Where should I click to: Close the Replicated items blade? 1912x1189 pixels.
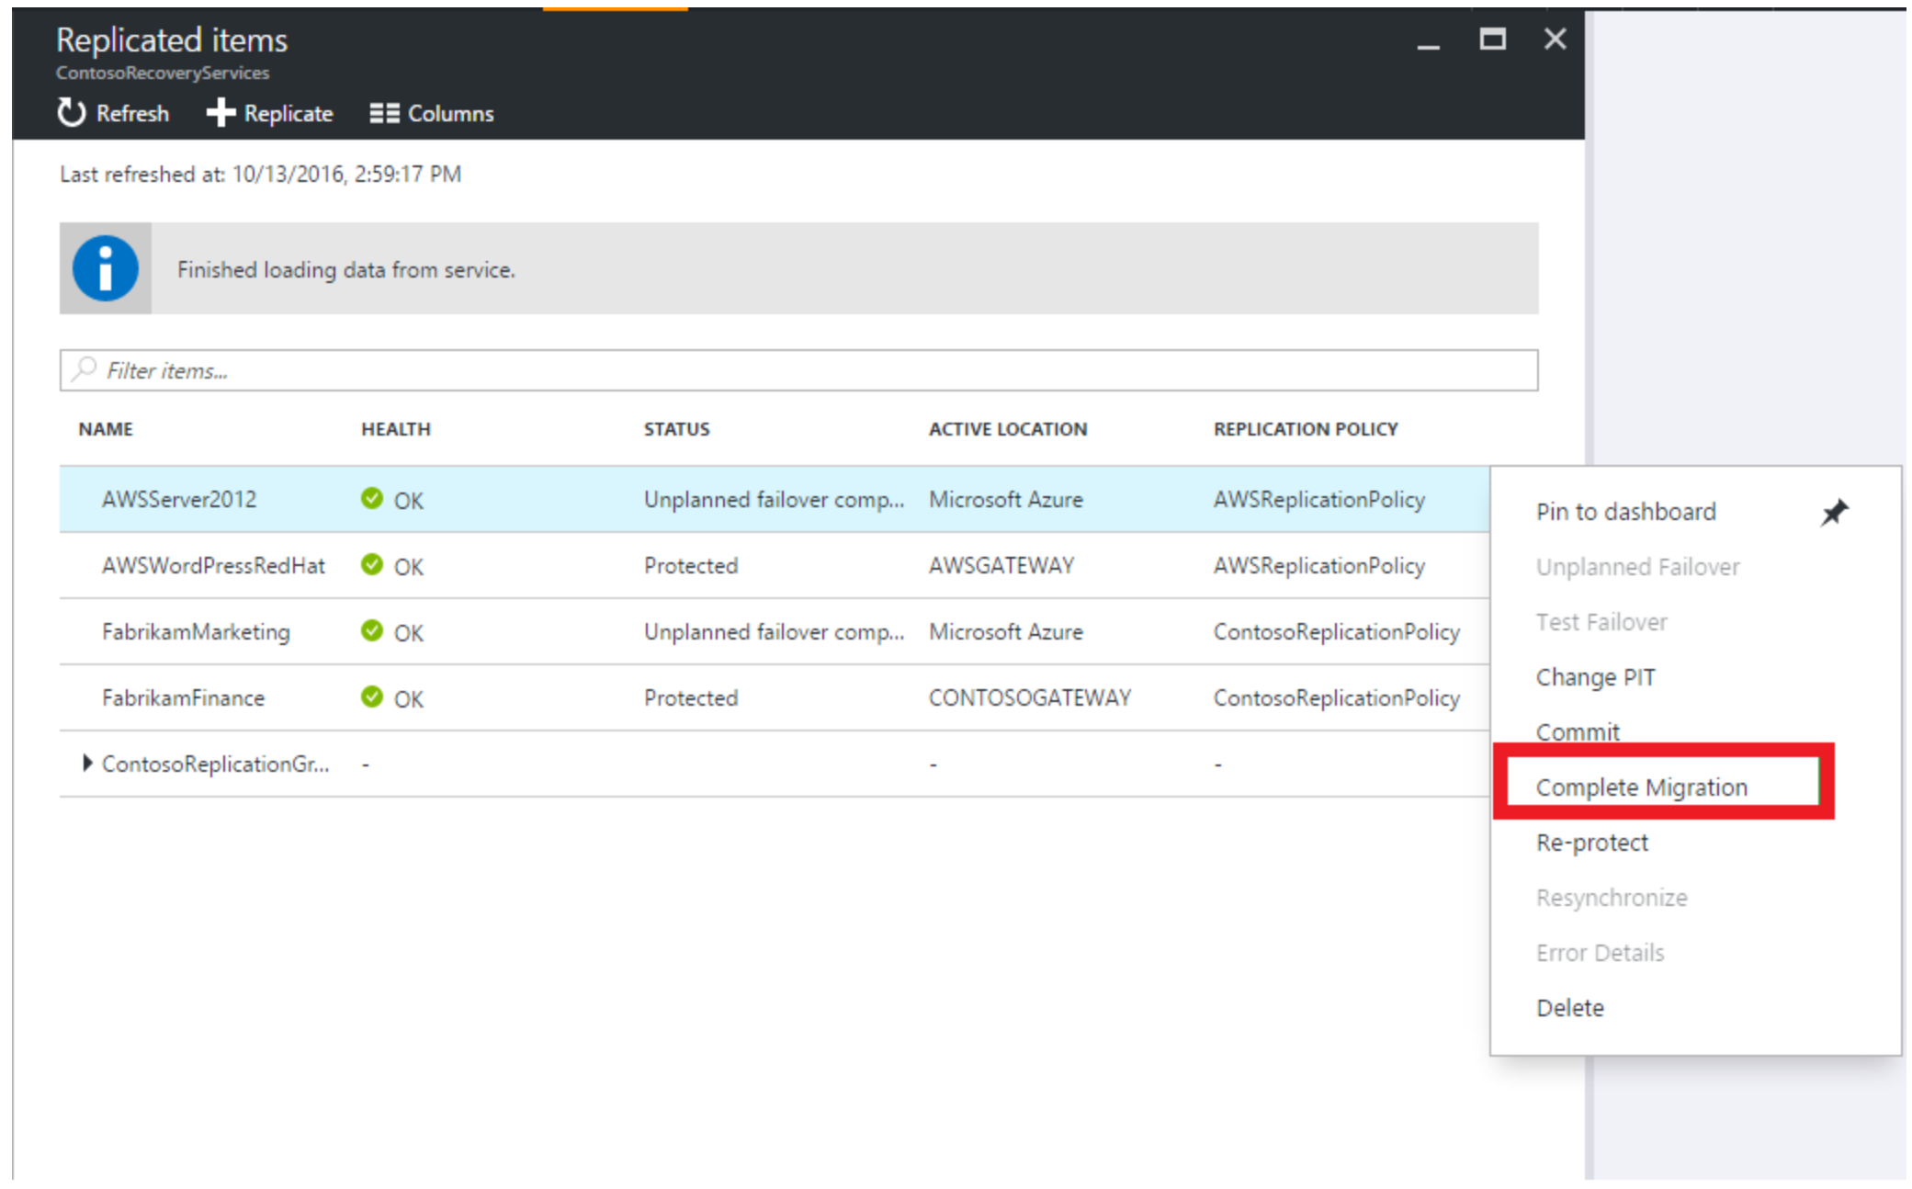pyautogui.click(x=1555, y=39)
